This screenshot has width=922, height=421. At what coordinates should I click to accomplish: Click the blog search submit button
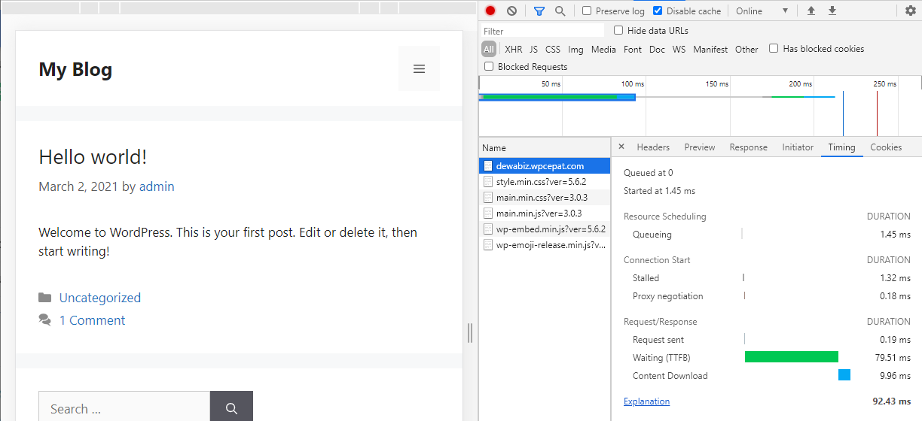(x=231, y=408)
